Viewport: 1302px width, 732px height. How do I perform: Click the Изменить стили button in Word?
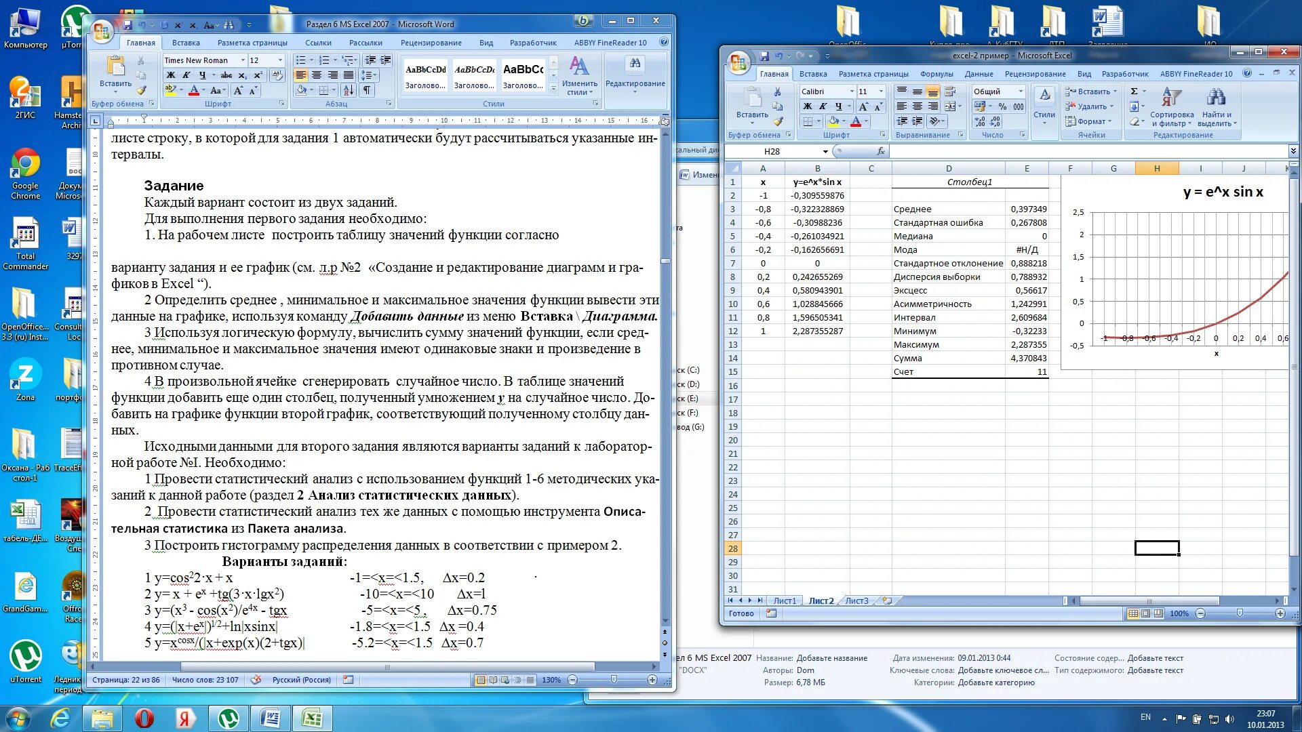coord(579,77)
